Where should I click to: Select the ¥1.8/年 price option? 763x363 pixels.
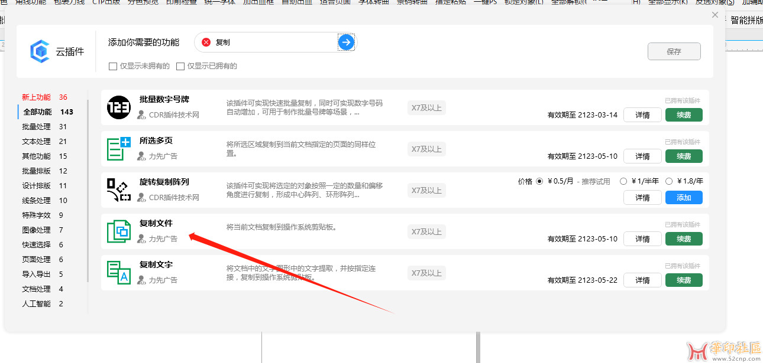tap(669, 181)
